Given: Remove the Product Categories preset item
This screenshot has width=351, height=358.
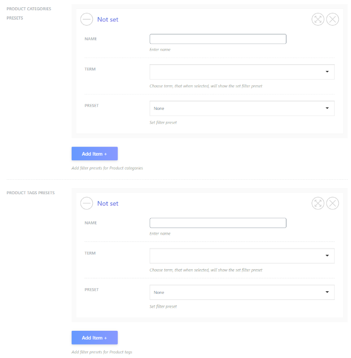Looking at the screenshot, I should [333, 20].
